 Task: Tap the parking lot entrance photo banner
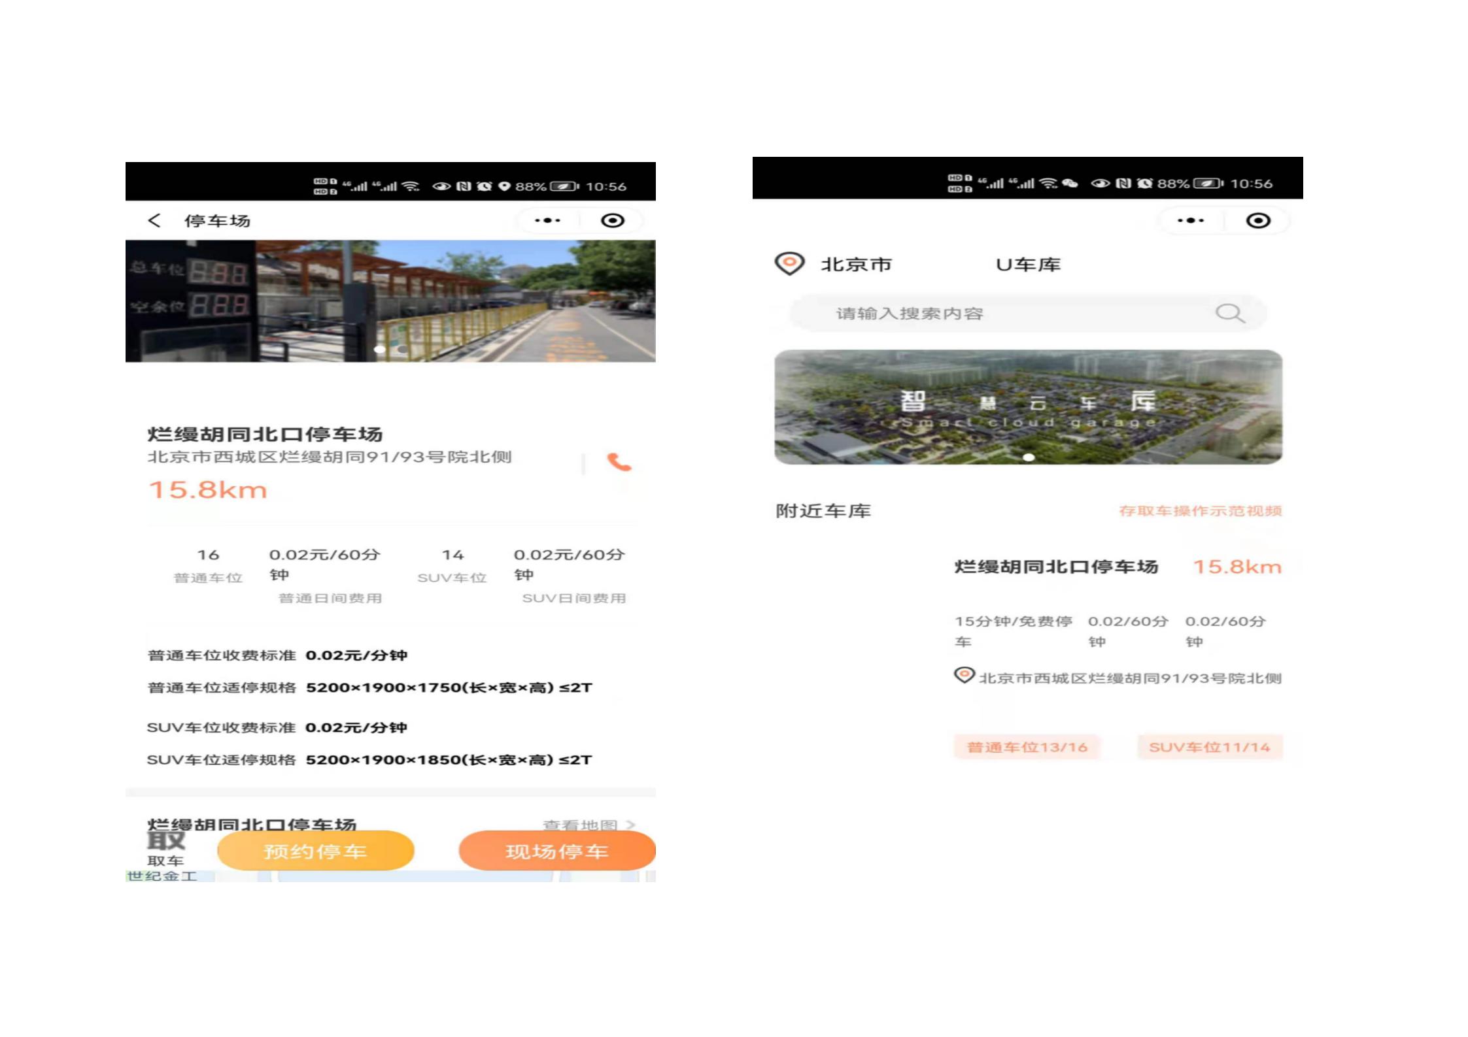390,301
